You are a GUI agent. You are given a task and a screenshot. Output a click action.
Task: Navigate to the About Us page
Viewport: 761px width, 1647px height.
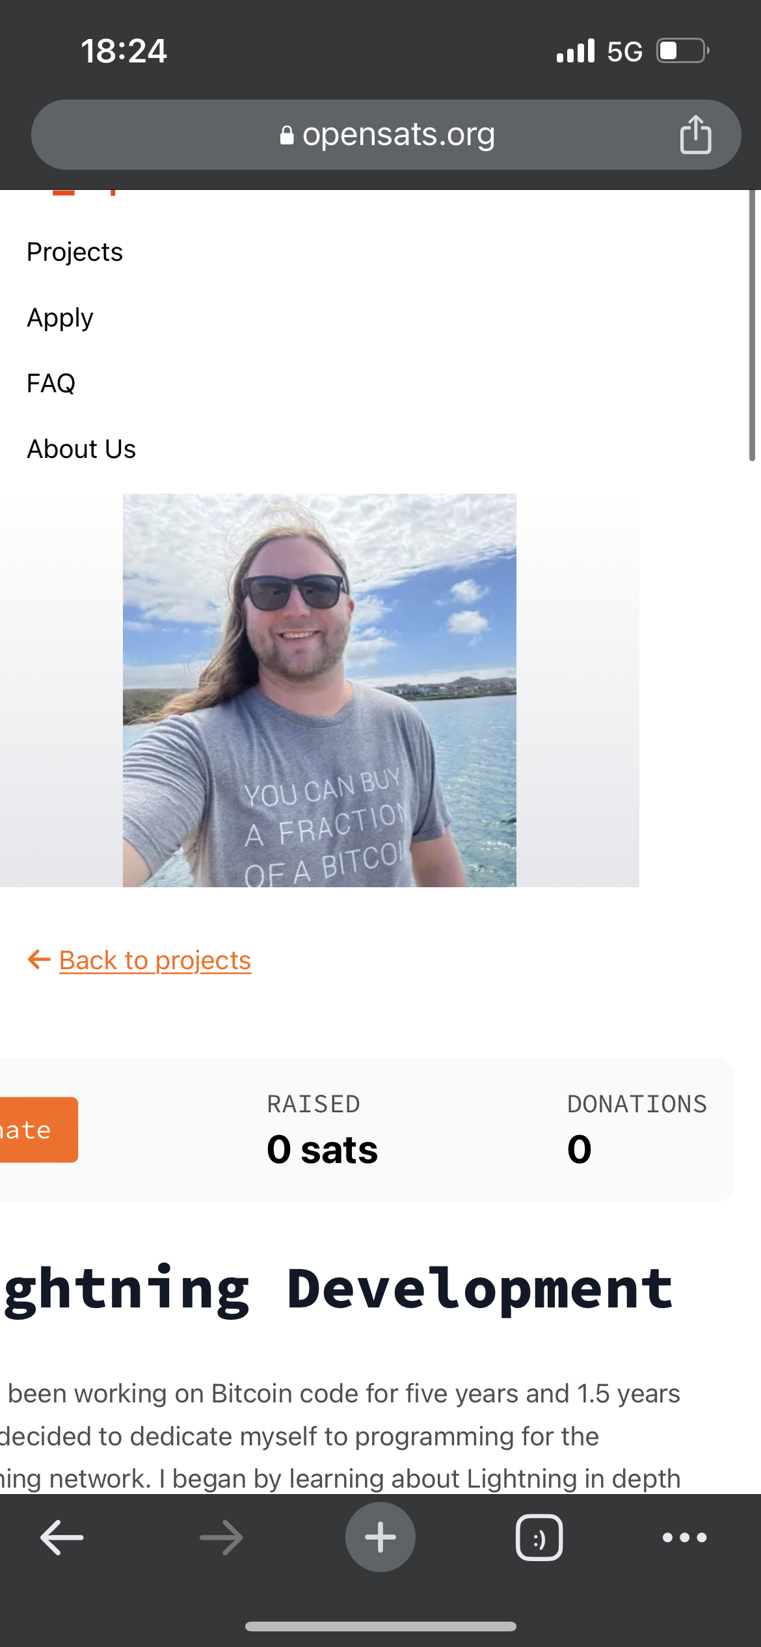[81, 448]
